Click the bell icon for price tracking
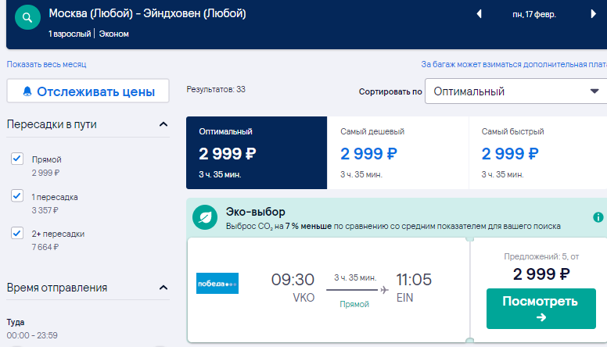607x347 pixels. (27, 91)
